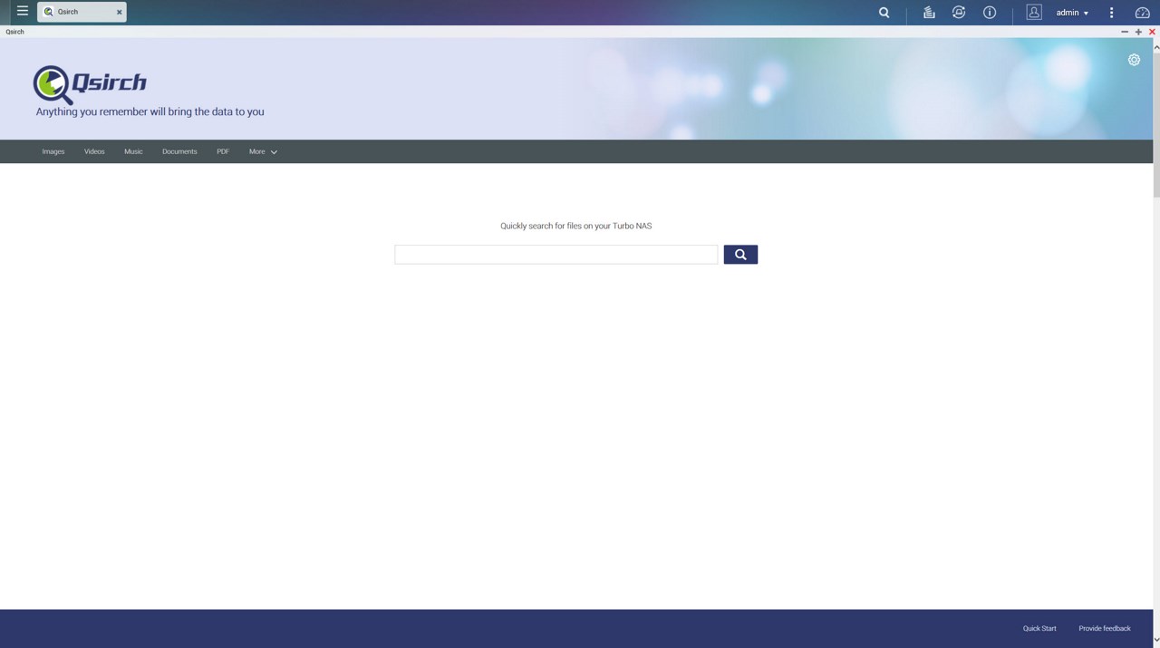
Task: Focus the Qsirch search text field
Action: point(556,255)
